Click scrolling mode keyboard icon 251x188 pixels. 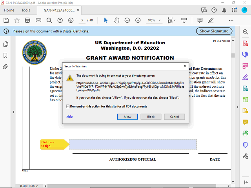click(x=184, y=20)
